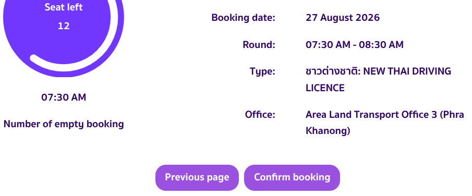
Task: Click the word LICENCE on the second line
Action: 325,88
